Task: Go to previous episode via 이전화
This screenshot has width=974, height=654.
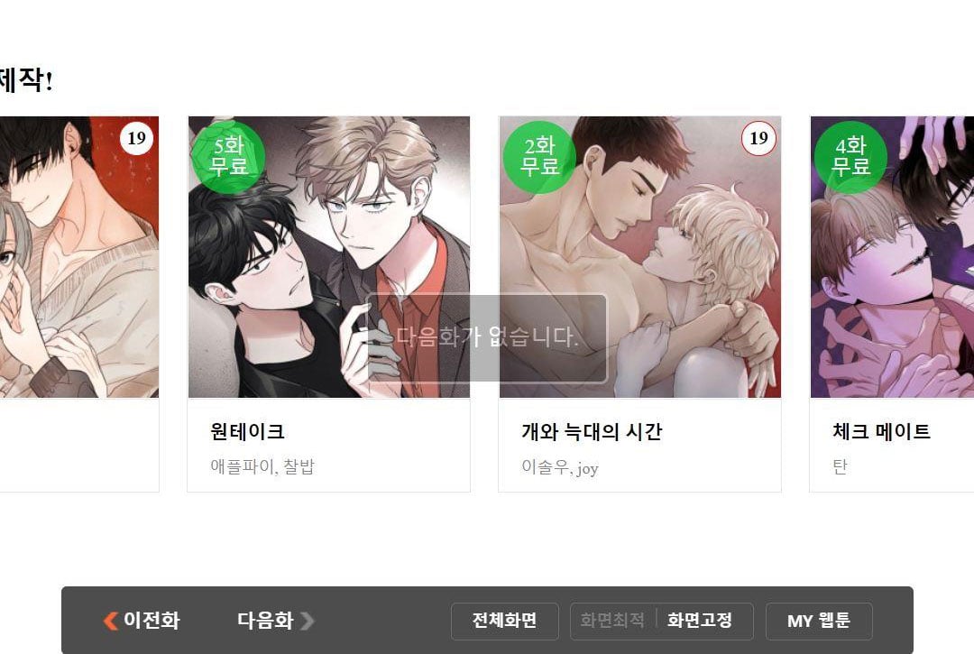Action: point(142,621)
